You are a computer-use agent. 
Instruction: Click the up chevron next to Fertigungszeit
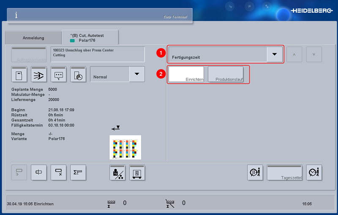(x=294, y=55)
